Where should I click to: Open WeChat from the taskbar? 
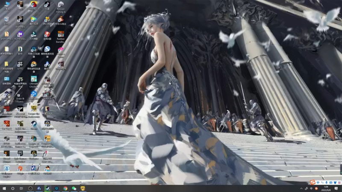[74, 188]
